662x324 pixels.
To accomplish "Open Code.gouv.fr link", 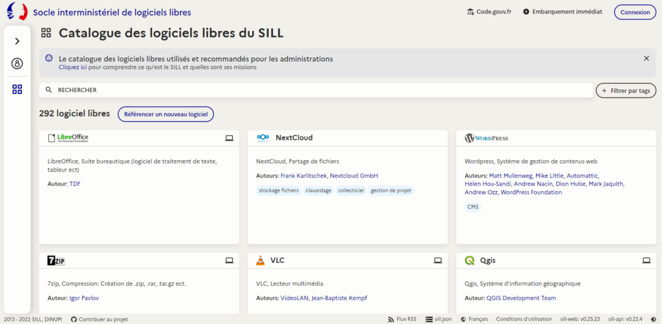I will [x=489, y=12].
